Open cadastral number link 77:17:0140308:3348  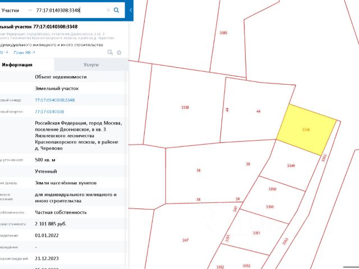point(55,100)
